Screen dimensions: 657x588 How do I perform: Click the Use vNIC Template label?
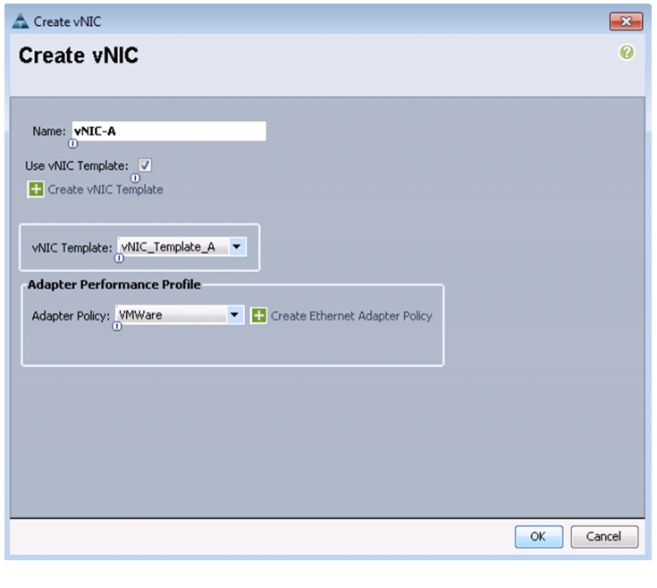[x=77, y=166]
